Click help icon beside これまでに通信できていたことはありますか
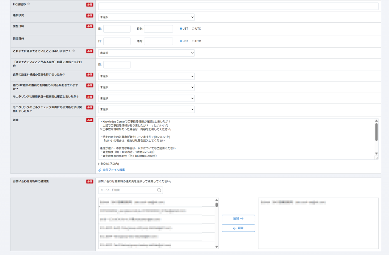Viewport: 389px width, 255px height. [x=74, y=51]
